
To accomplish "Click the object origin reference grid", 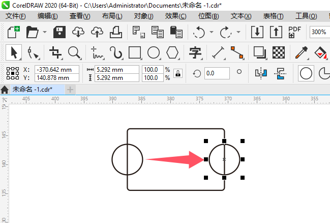I will coord(13,73).
